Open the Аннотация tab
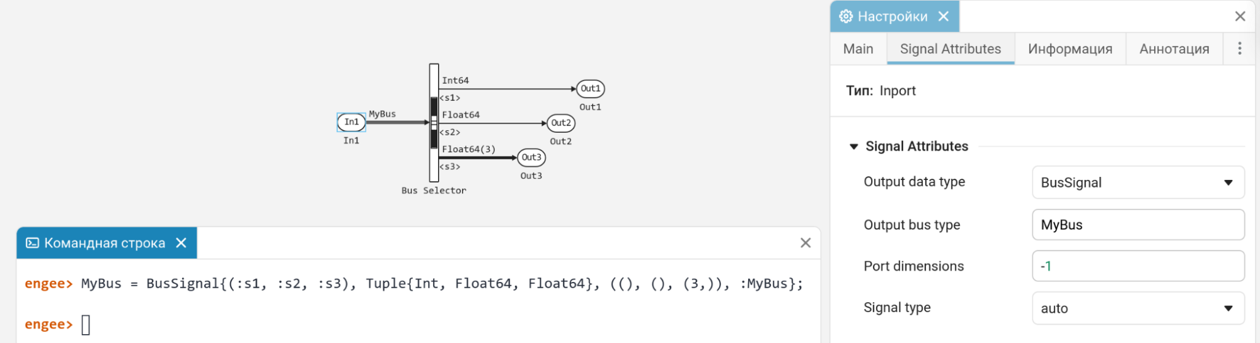Screen dimensions: 1260x343 pyautogui.click(x=1174, y=49)
